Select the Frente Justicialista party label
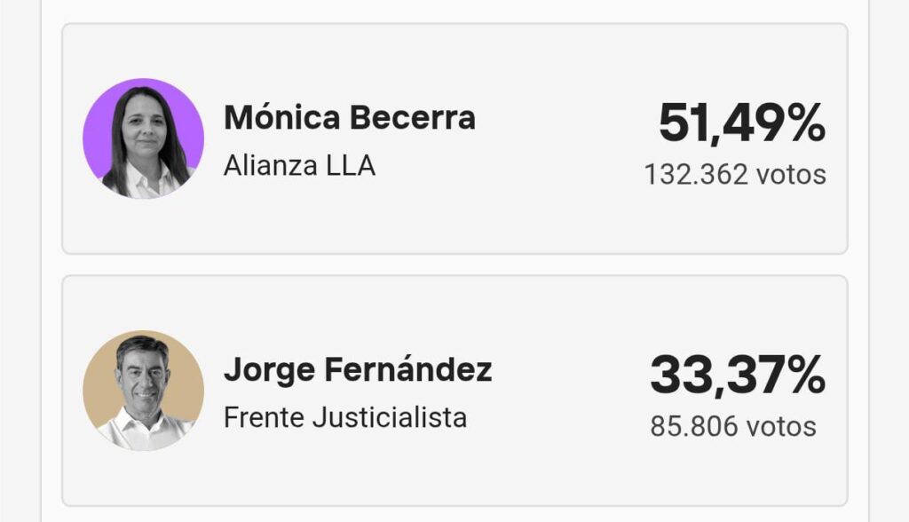This screenshot has width=909, height=522. pos(344,416)
